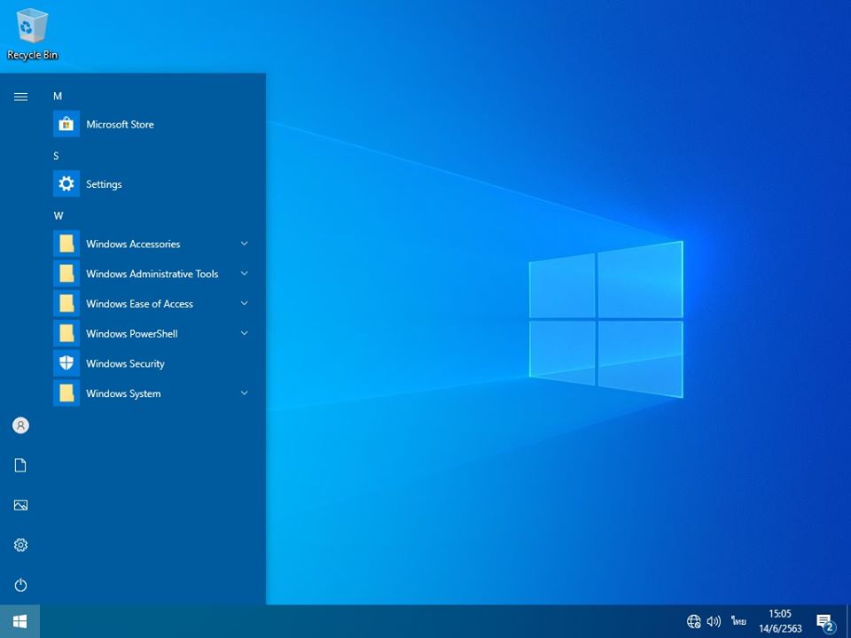851x638 pixels.
Task: Open the Microsoft Store shopping bag icon
Action: [66, 124]
